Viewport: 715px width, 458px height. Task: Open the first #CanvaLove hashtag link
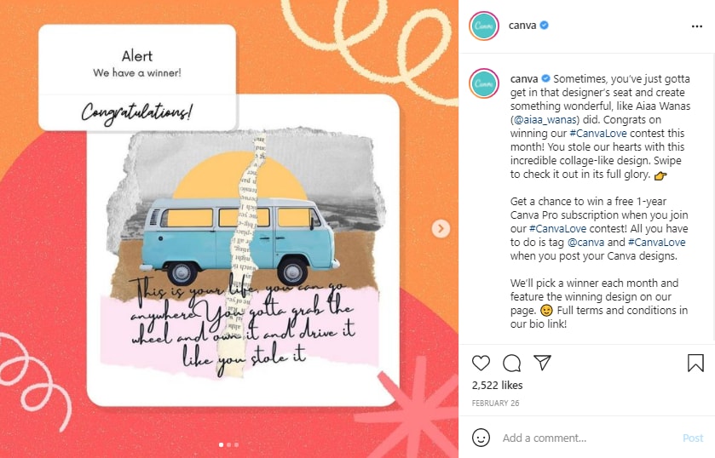(598, 134)
